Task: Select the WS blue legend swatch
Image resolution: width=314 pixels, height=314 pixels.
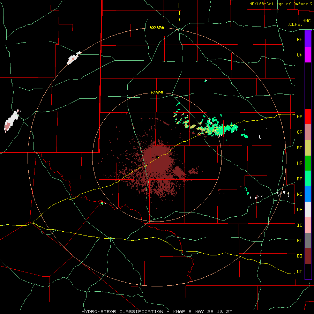Action: click(308, 194)
